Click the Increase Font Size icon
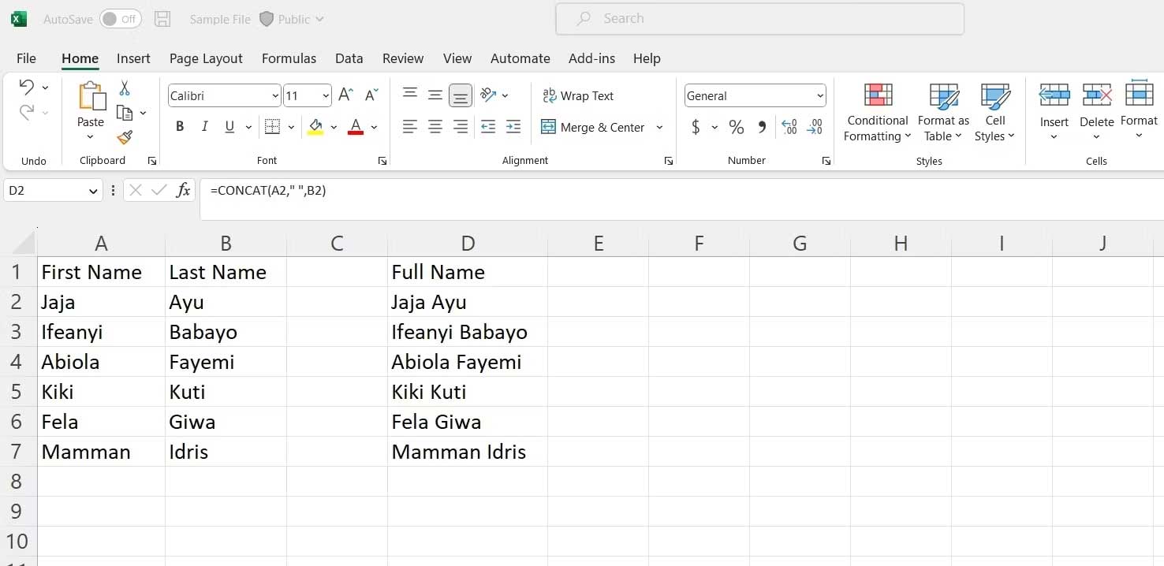 pyautogui.click(x=345, y=95)
